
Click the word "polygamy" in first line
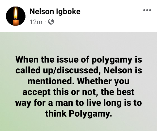pyautogui.click(x=112, y=60)
